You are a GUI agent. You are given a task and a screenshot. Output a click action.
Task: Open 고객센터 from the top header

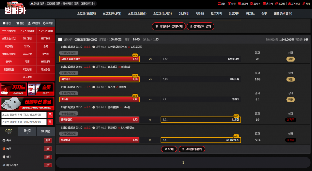(x=294, y=4)
